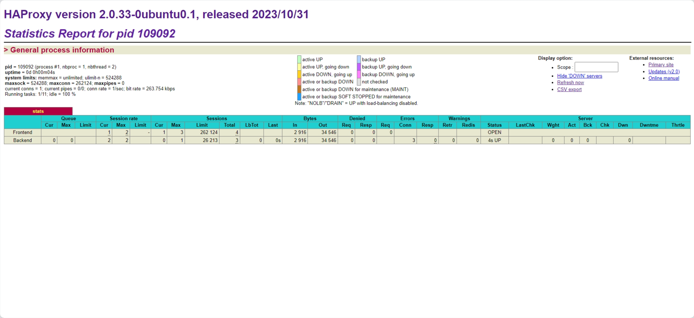Click the backup UP blue swatch

pyautogui.click(x=359, y=59)
